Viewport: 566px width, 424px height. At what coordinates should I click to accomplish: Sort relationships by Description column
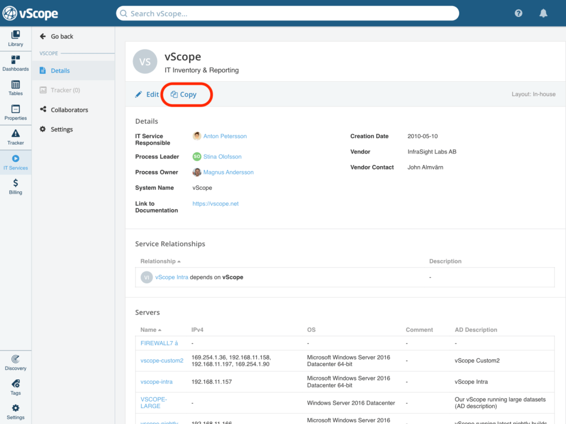pos(445,261)
